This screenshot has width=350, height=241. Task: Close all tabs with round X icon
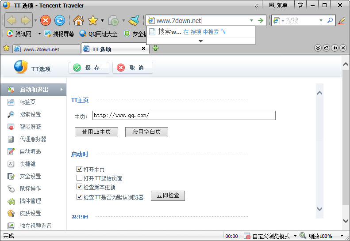click(x=343, y=48)
